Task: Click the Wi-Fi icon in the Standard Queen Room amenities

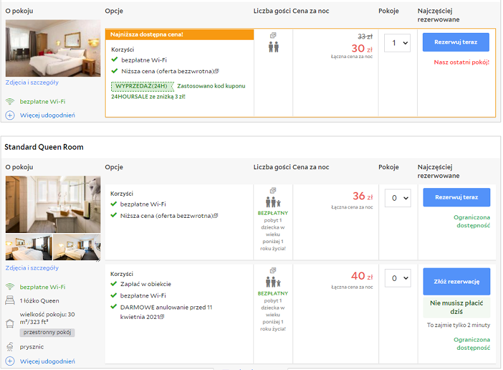Action: click(x=10, y=287)
